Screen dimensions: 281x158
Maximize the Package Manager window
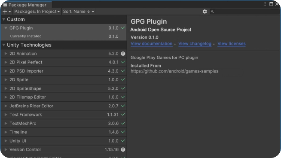click(271, 4)
